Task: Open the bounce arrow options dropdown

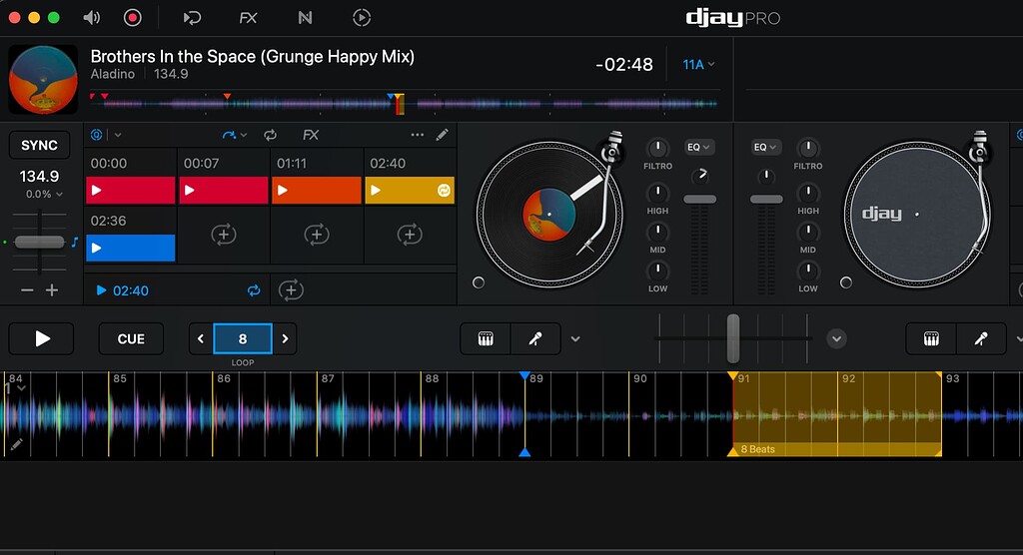Action: 234,135
